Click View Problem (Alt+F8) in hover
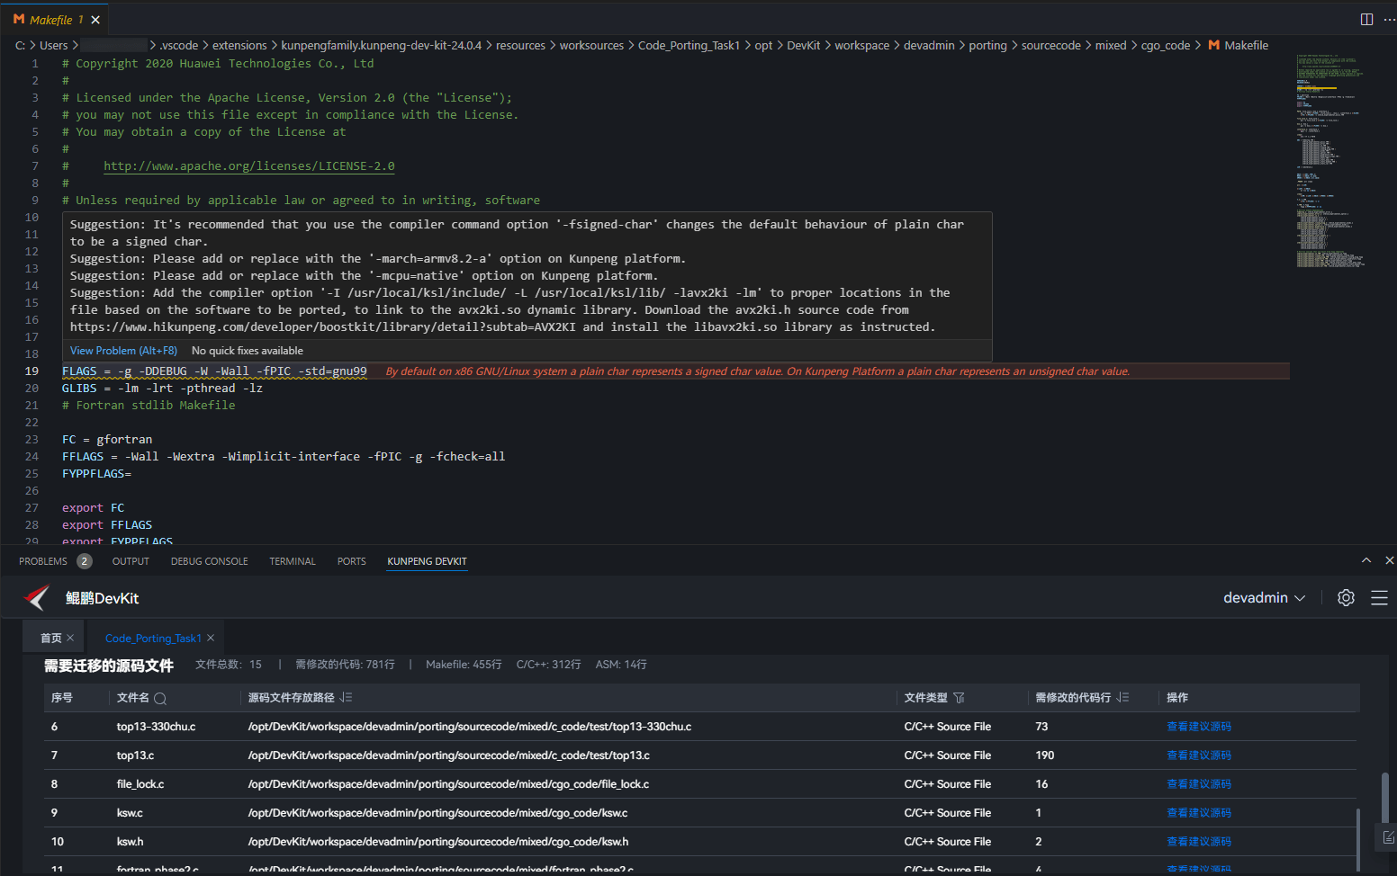This screenshot has width=1397, height=876. tap(123, 351)
